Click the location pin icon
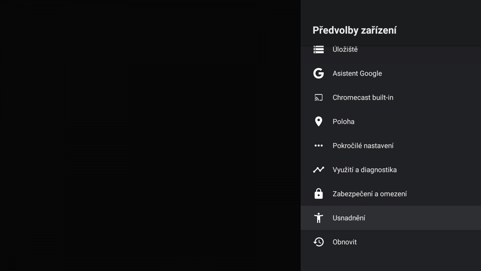The height and width of the screenshot is (271, 481). 318,122
